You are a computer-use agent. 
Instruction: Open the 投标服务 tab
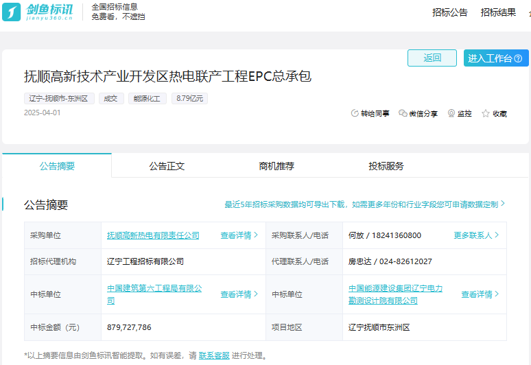pyautogui.click(x=386, y=166)
